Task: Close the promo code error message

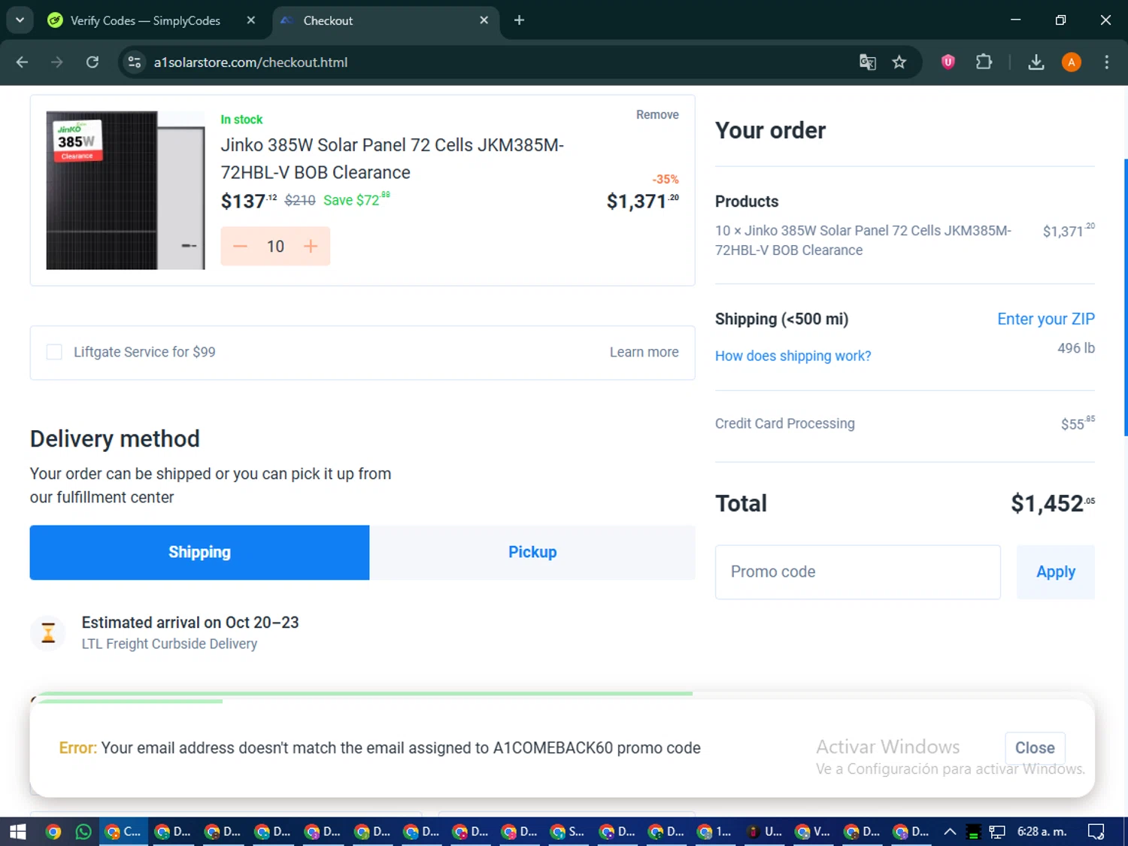Action: coord(1035,747)
